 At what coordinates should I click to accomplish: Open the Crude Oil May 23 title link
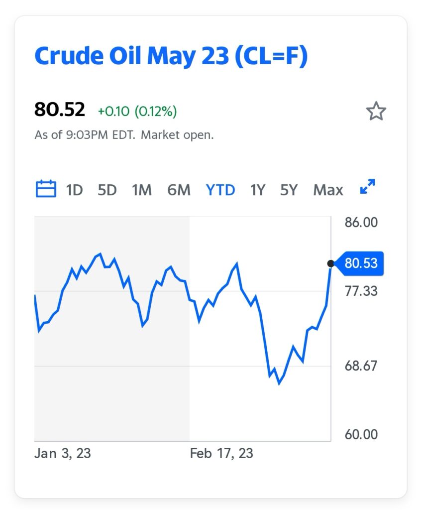(x=171, y=56)
